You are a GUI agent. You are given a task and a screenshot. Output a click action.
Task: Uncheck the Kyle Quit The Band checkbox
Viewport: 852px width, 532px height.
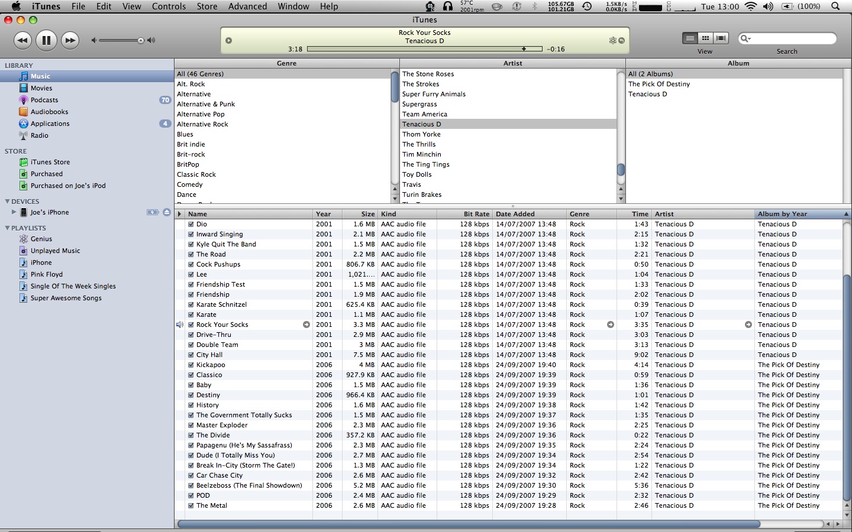pos(191,245)
